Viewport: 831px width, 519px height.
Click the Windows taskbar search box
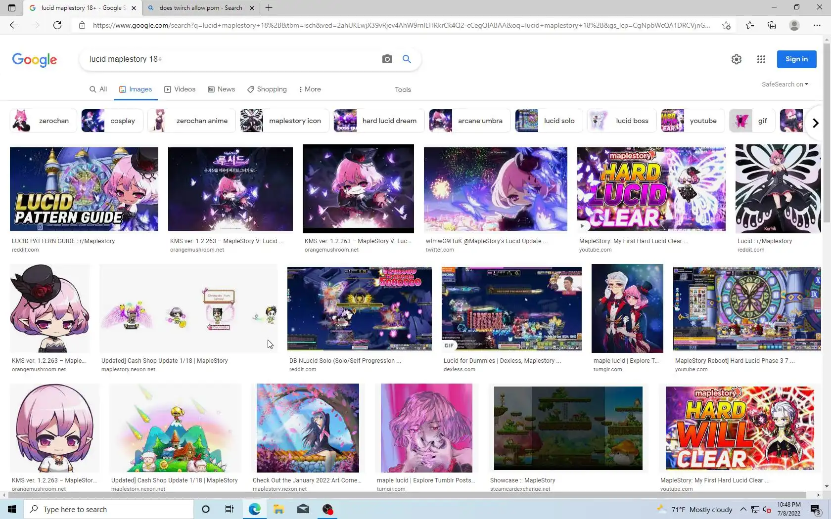[x=108, y=509]
